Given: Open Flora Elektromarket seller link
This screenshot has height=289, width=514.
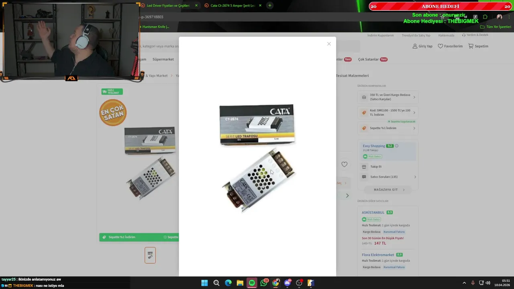Looking at the screenshot, I should coord(378,255).
